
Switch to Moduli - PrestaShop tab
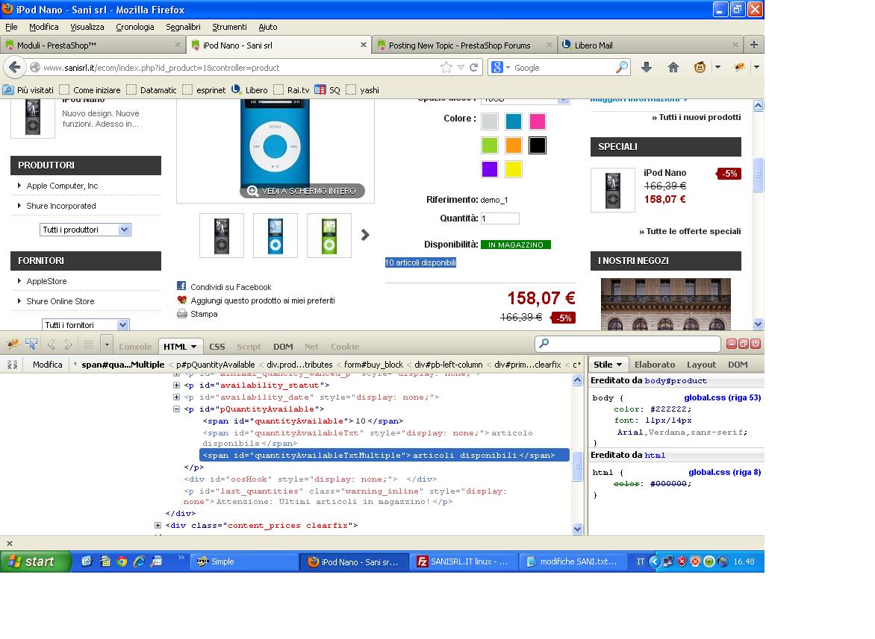pos(93,45)
